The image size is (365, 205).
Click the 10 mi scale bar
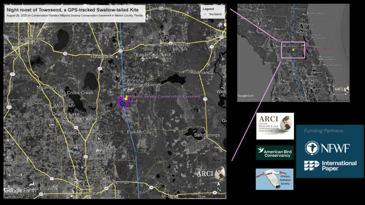202,196
